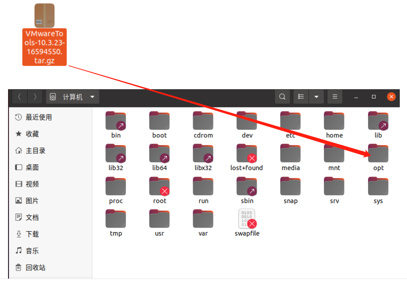Open 回收站 trash in sidebar
The height and width of the screenshot is (282, 407).
[51, 267]
